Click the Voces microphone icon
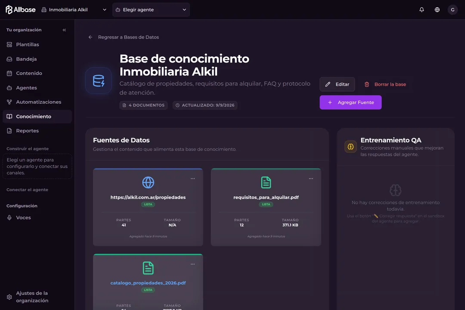The height and width of the screenshot is (310, 465). (x=9, y=218)
